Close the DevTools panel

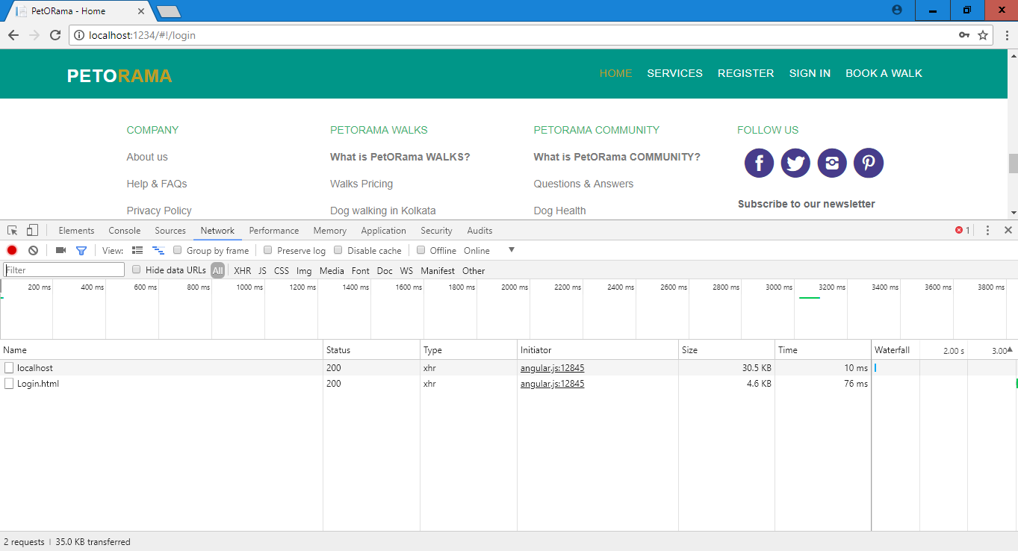coord(1008,231)
